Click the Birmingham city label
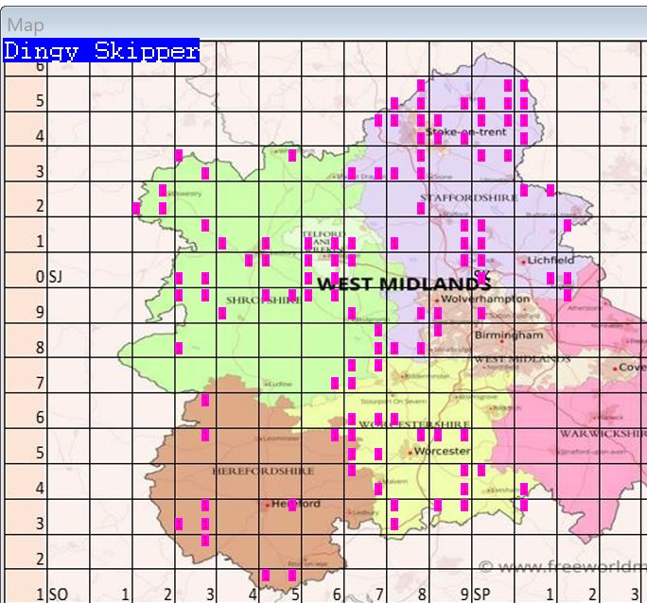Viewport: 647px width, 603px height. click(x=510, y=336)
